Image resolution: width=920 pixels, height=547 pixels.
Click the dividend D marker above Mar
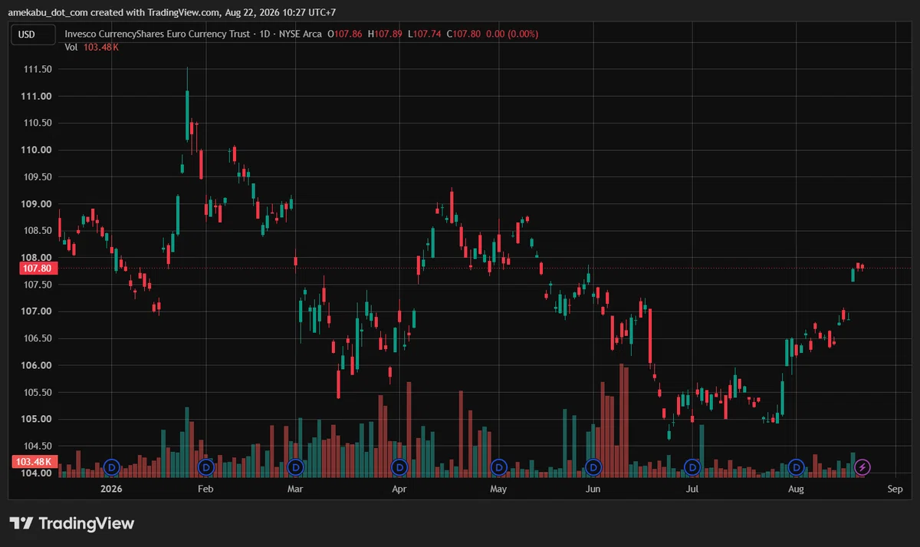pyautogui.click(x=296, y=466)
